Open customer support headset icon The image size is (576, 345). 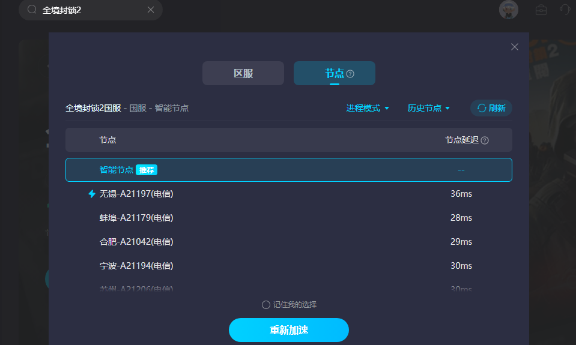pos(565,9)
